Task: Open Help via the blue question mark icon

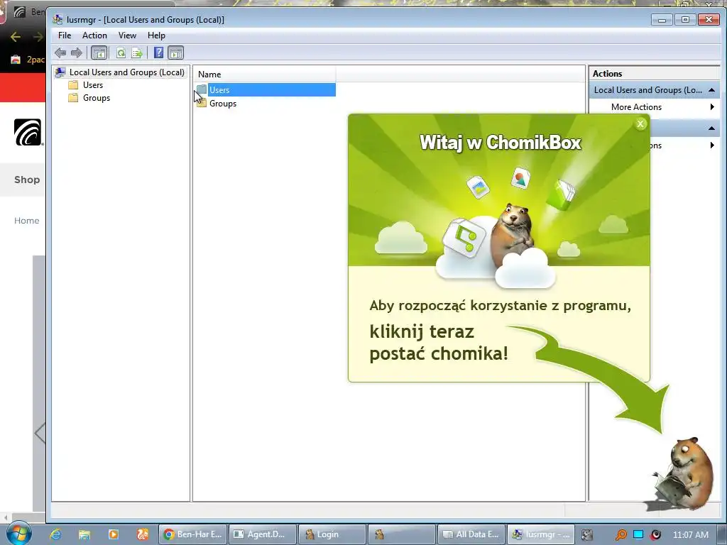Action: pos(158,53)
